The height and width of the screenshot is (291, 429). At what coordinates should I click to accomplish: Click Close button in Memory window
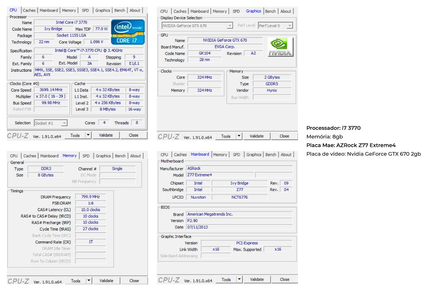point(134,281)
